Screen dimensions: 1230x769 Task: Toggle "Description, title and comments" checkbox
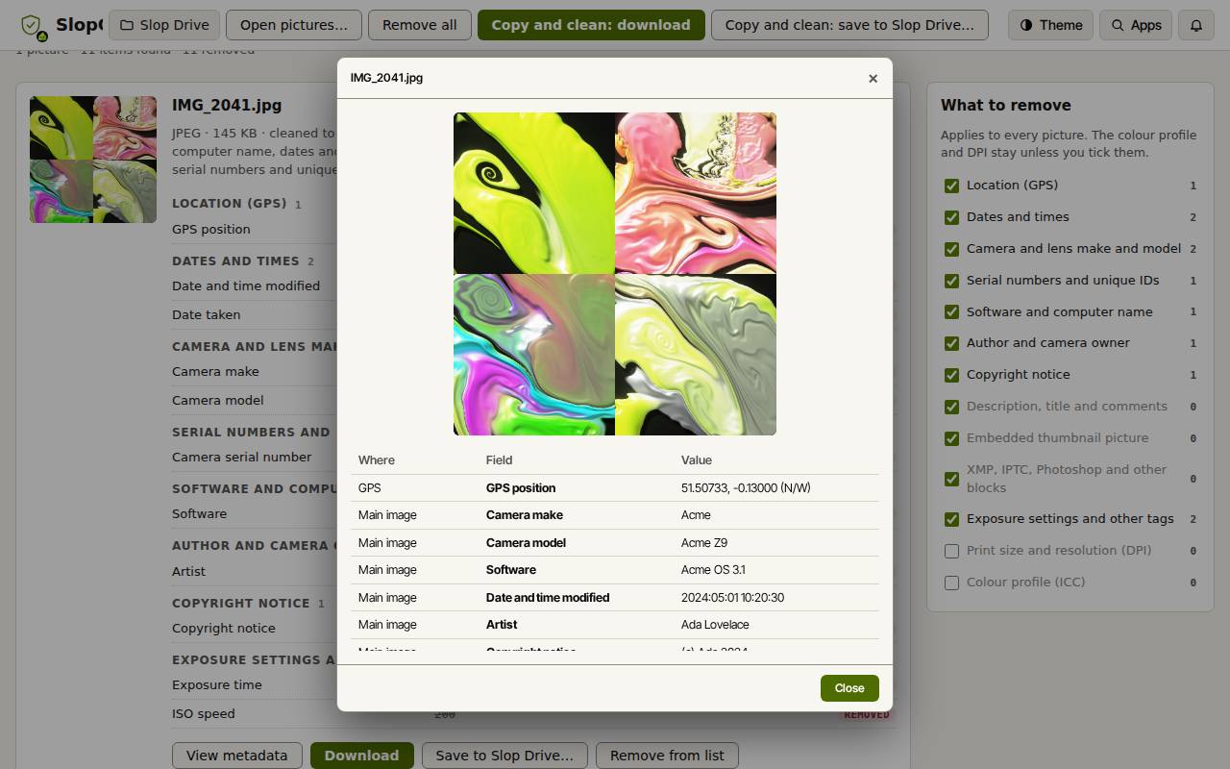951,407
